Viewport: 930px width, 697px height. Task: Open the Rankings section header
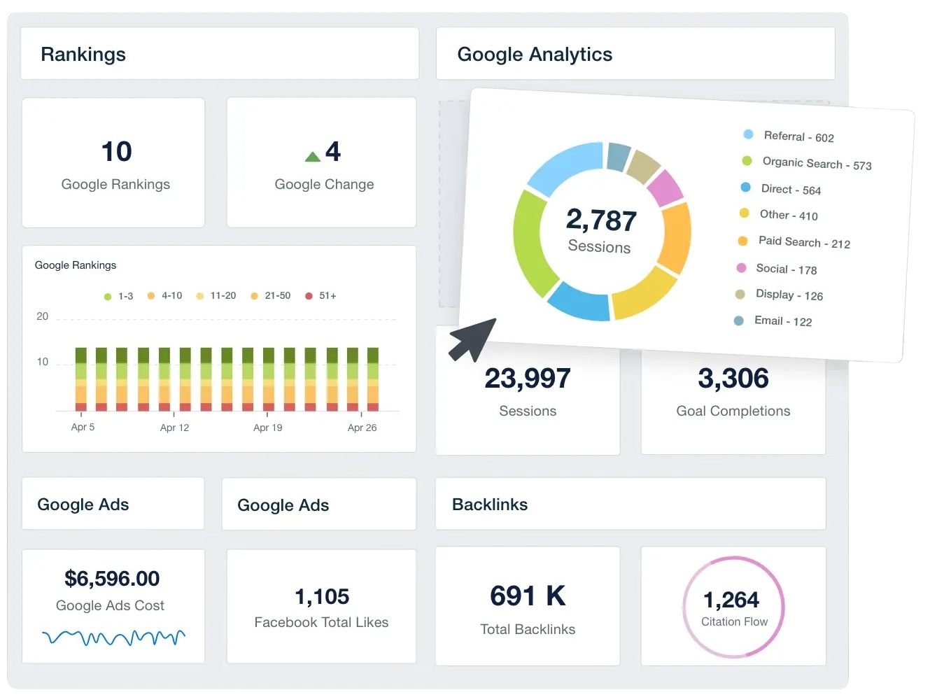pyautogui.click(x=220, y=54)
